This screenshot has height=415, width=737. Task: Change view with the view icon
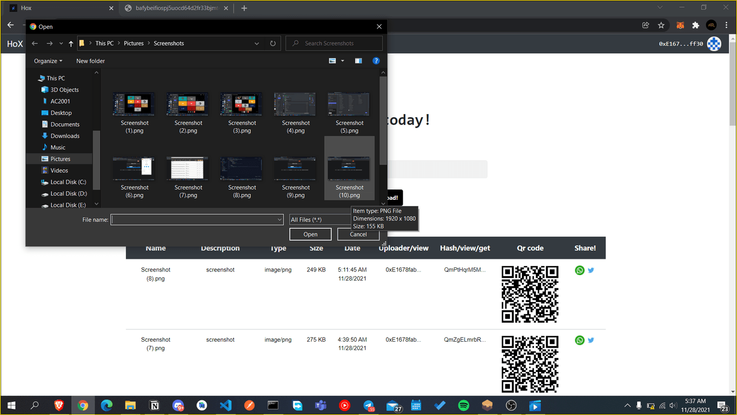pyautogui.click(x=333, y=61)
